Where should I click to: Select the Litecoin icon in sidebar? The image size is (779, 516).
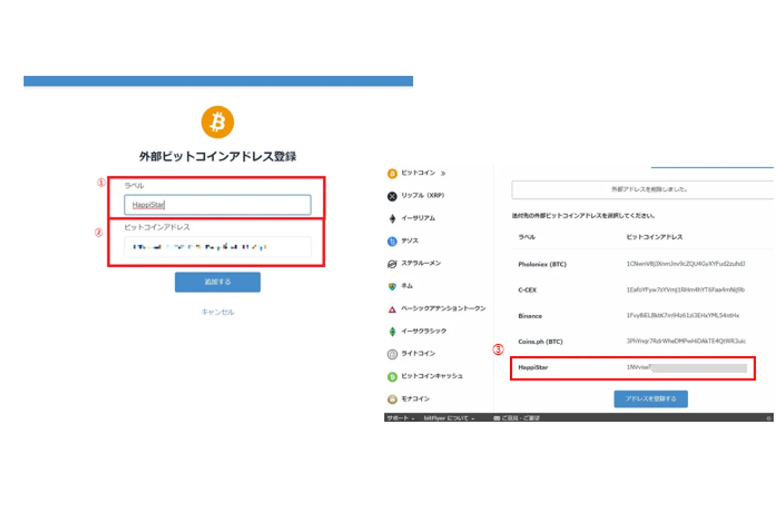(x=392, y=354)
